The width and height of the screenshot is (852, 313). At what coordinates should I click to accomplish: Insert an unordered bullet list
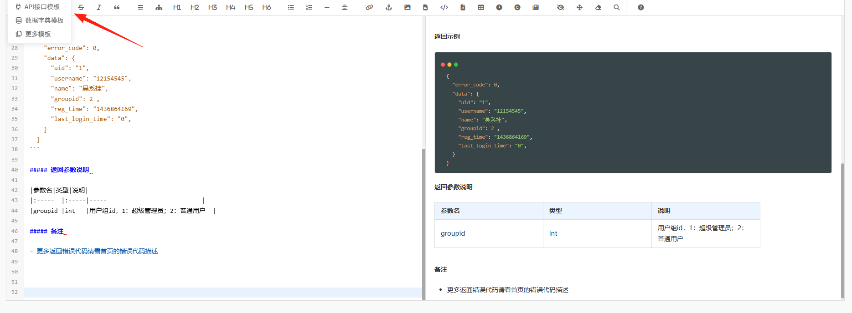pos(291,7)
